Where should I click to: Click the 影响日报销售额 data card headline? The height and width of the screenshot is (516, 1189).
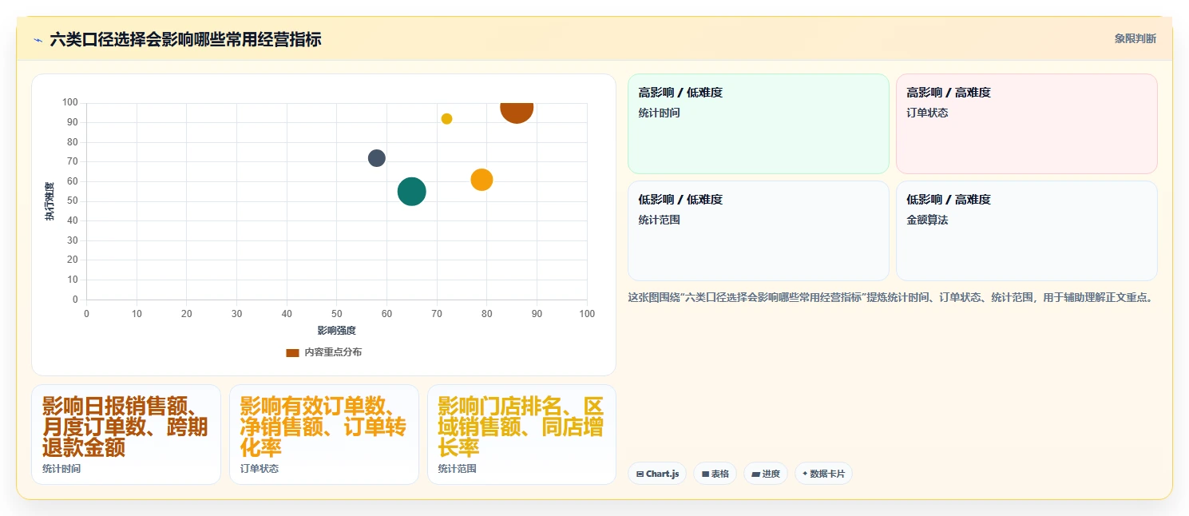tap(125, 427)
